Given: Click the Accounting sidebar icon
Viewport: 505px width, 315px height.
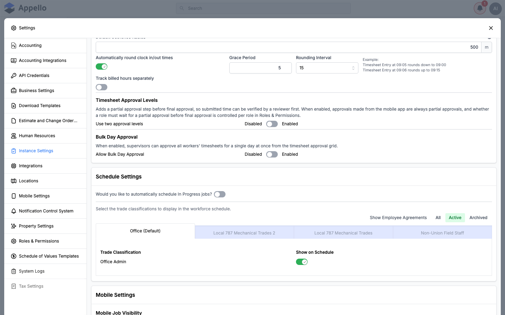Looking at the screenshot, I should tap(14, 45).
